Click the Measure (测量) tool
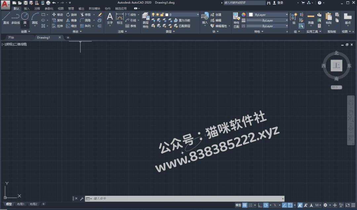Screen dimensions: 357x210 click(311, 19)
